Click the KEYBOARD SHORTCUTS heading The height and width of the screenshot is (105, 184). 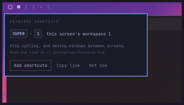tap(34, 22)
